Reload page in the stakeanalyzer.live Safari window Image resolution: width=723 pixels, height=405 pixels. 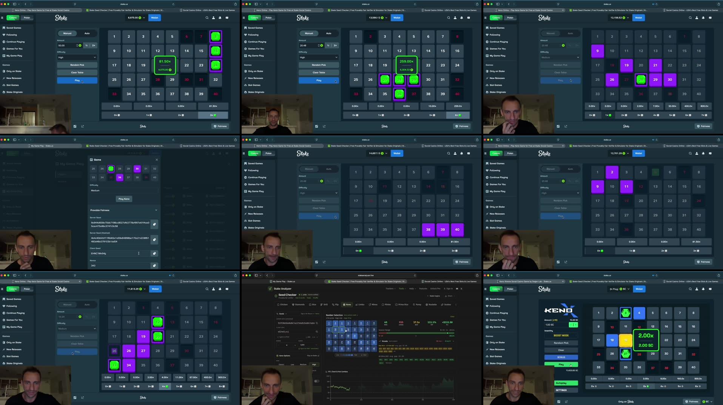[x=415, y=275]
